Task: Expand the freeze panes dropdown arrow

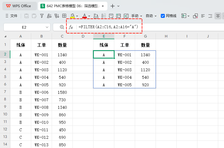Action: tap(188, 16)
